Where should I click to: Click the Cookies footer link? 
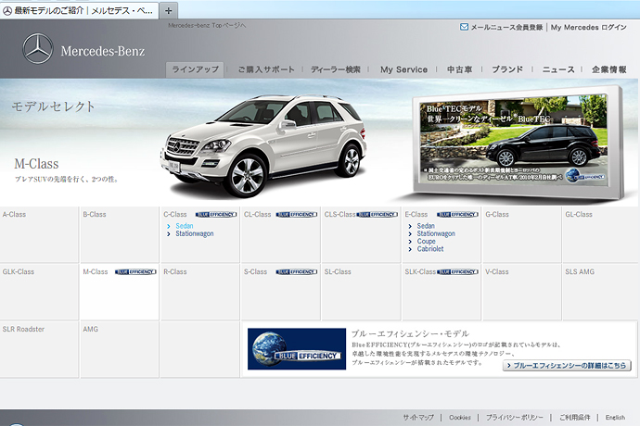[x=460, y=418]
